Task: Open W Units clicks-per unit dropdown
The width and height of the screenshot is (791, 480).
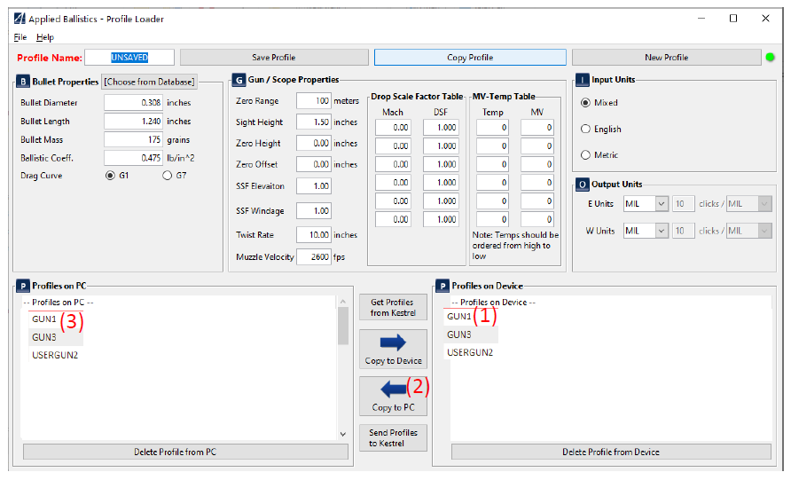Action: [x=749, y=231]
